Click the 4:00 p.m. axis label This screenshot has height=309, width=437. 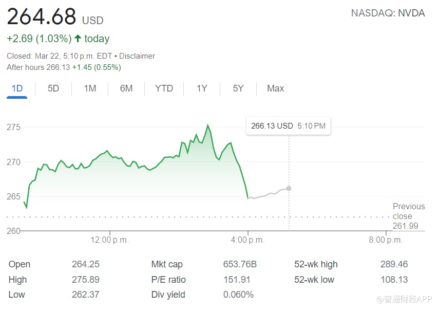click(248, 240)
